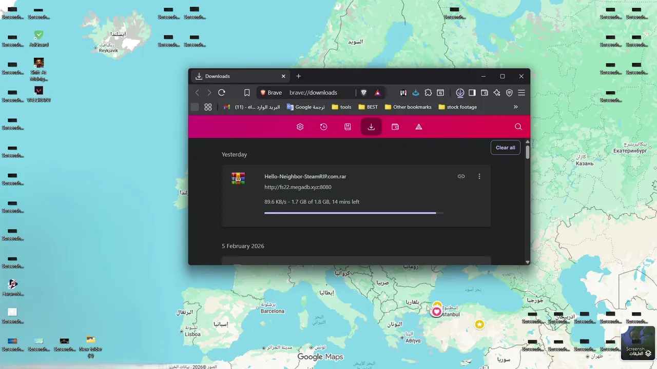
Task: Select the Shift At Midnight desktop shortcut
Action: [x=38, y=69]
